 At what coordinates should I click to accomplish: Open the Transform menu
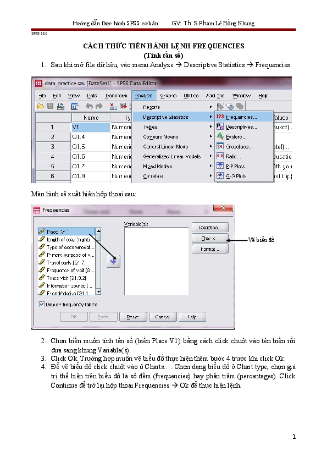point(116,96)
